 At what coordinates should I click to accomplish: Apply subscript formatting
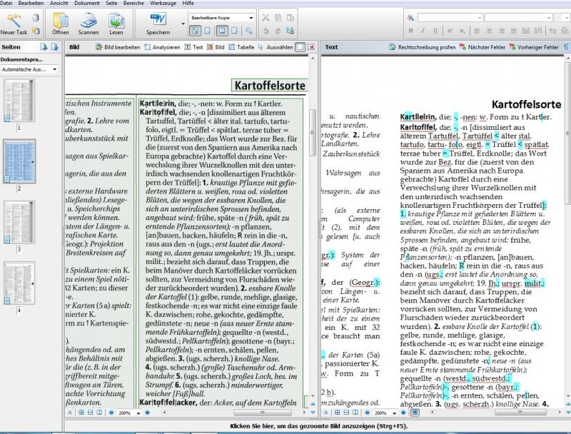click(462, 31)
